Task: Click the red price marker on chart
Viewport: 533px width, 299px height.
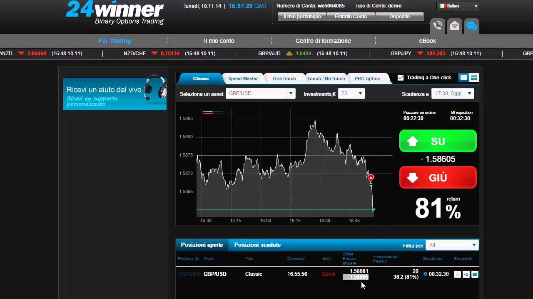Action: [x=371, y=178]
